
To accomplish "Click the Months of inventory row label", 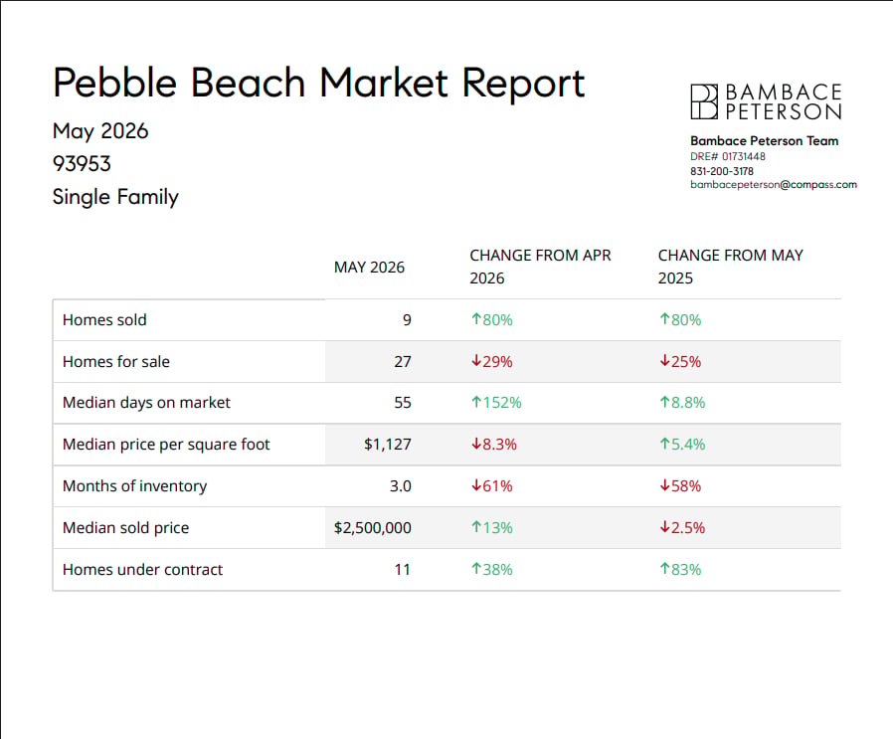I will click(135, 486).
